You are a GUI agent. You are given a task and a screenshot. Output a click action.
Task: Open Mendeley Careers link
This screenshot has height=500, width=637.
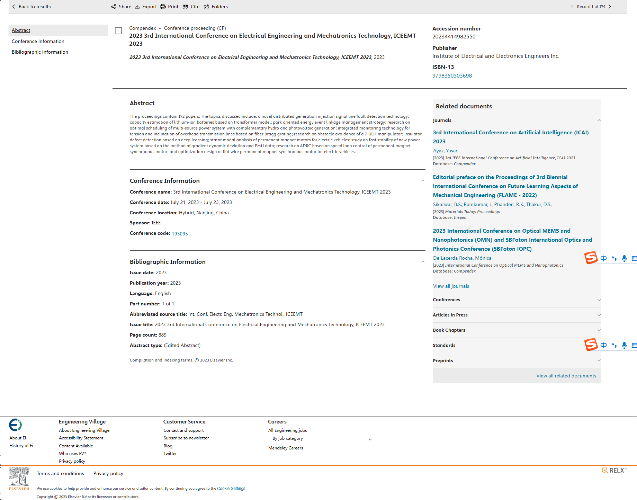pos(286,448)
